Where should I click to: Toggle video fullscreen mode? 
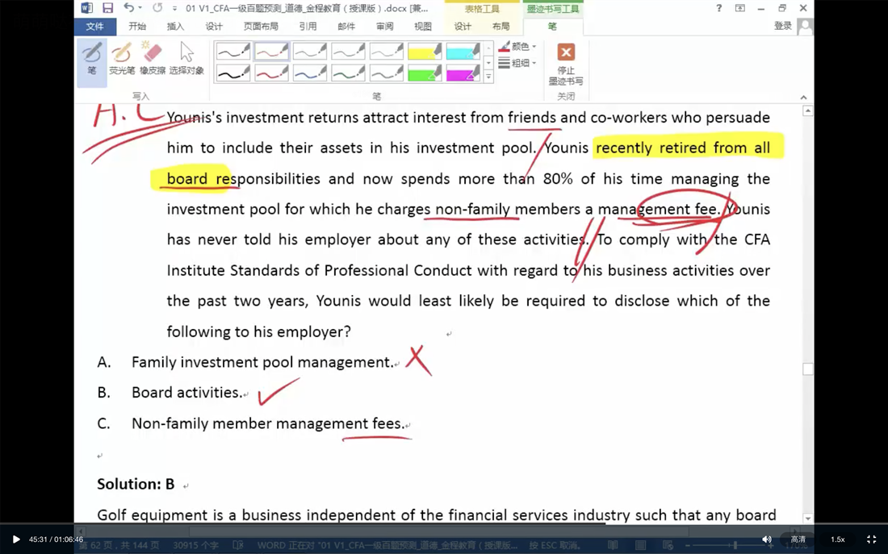click(x=872, y=539)
